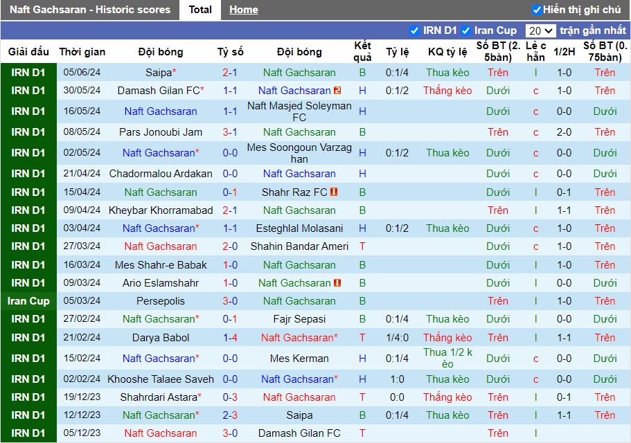The height and width of the screenshot is (443, 631).
Task: Toggle the IRN D1 filter checkbox
Action: tap(414, 30)
